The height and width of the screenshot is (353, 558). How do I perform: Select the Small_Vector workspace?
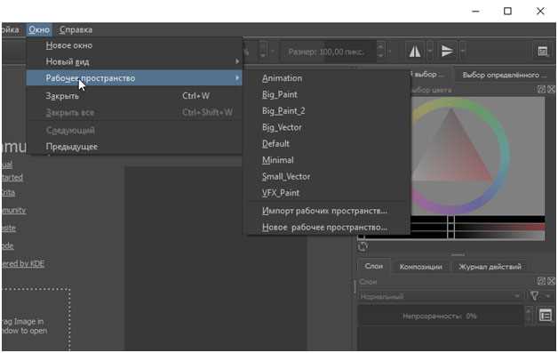click(x=327, y=177)
